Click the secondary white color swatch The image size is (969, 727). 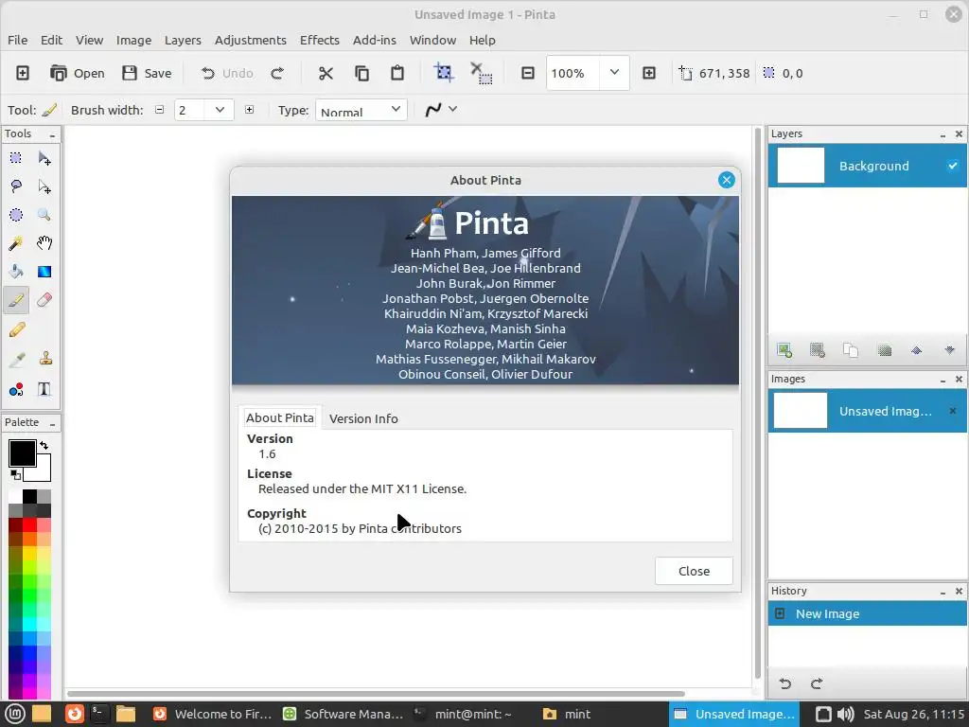[42, 471]
